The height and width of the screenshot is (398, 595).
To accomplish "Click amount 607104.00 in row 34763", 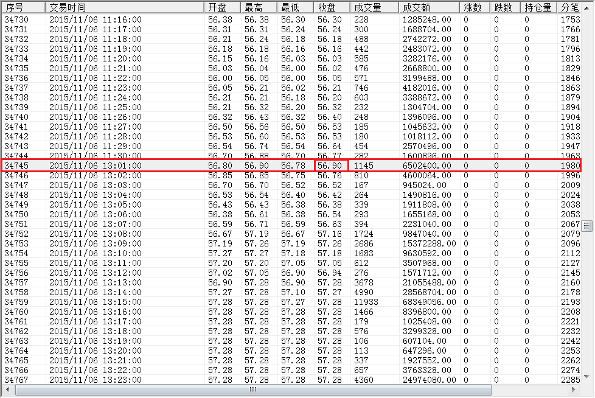I will (x=425, y=341).
